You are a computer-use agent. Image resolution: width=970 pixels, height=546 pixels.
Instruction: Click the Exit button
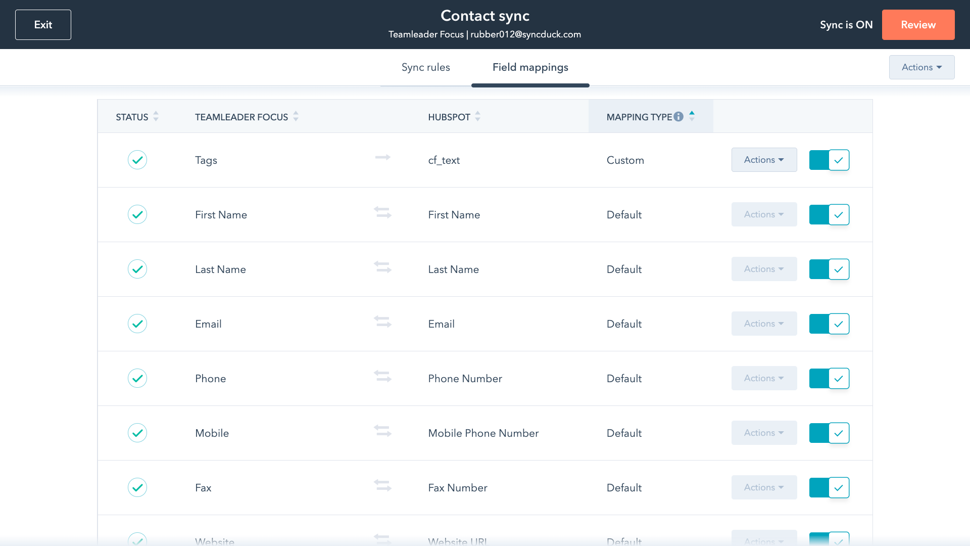coord(43,25)
